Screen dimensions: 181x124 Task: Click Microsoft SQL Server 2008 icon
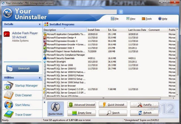tap(45, 65)
